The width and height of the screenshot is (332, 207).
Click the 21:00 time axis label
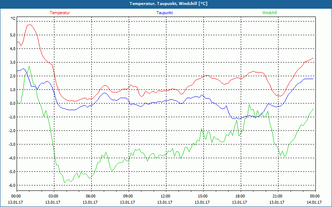[x=277, y=196]
